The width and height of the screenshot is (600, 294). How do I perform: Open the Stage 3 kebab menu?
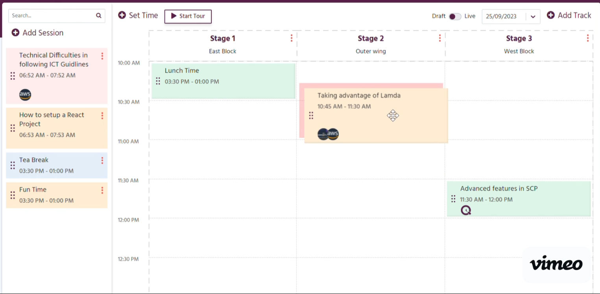click(x=587, y=38)
